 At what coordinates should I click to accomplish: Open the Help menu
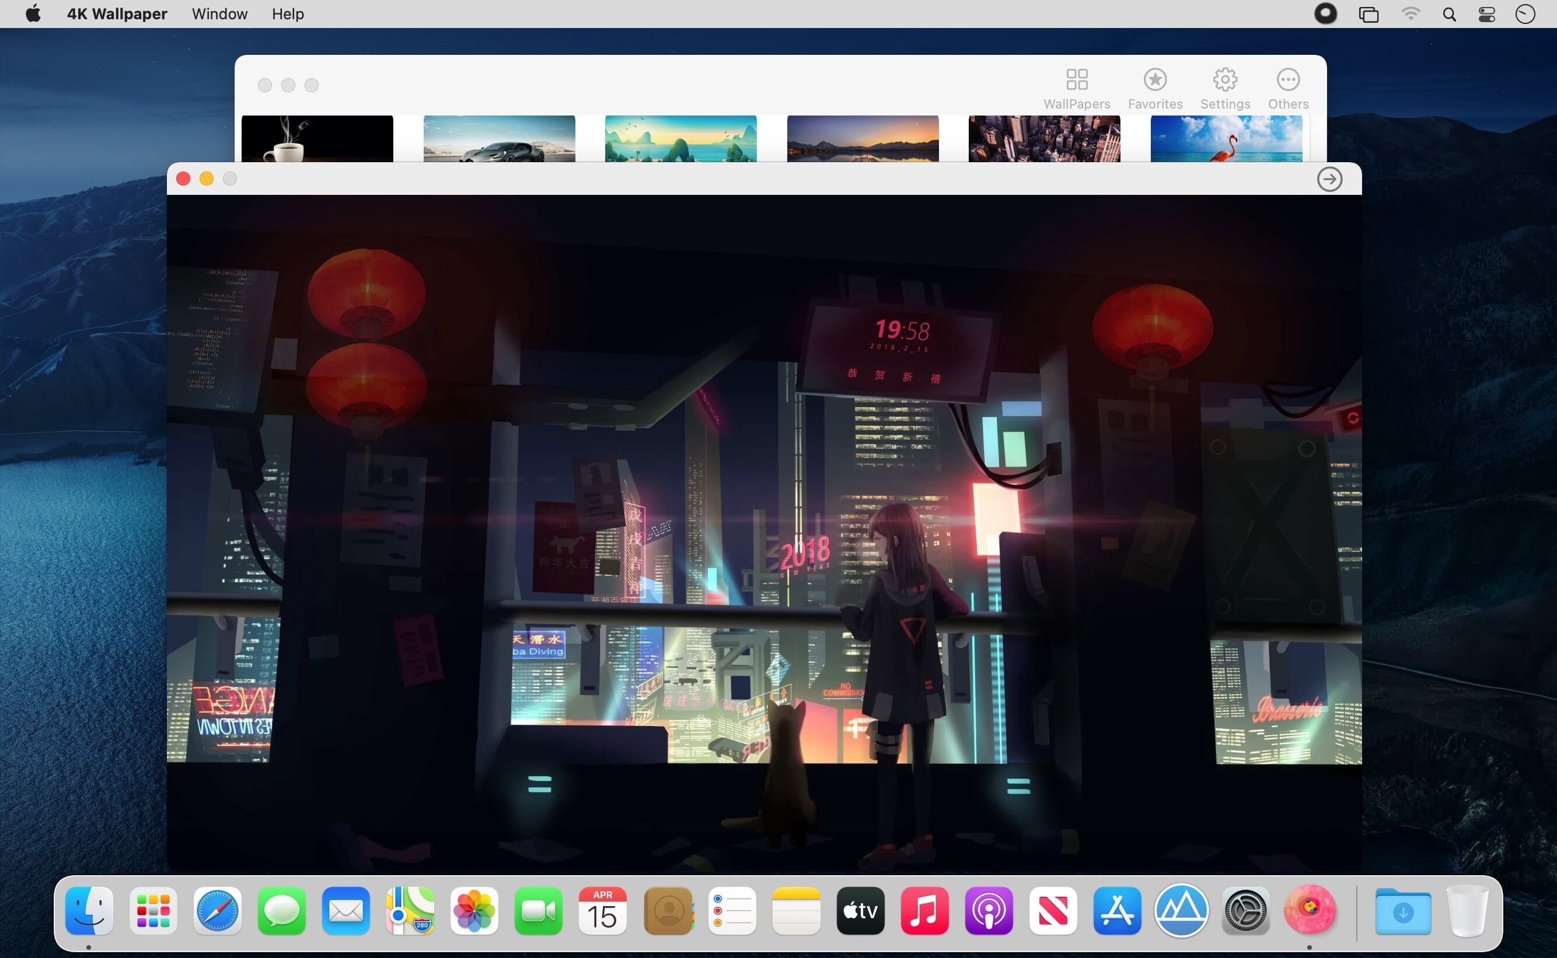click(x=288, y=14)
